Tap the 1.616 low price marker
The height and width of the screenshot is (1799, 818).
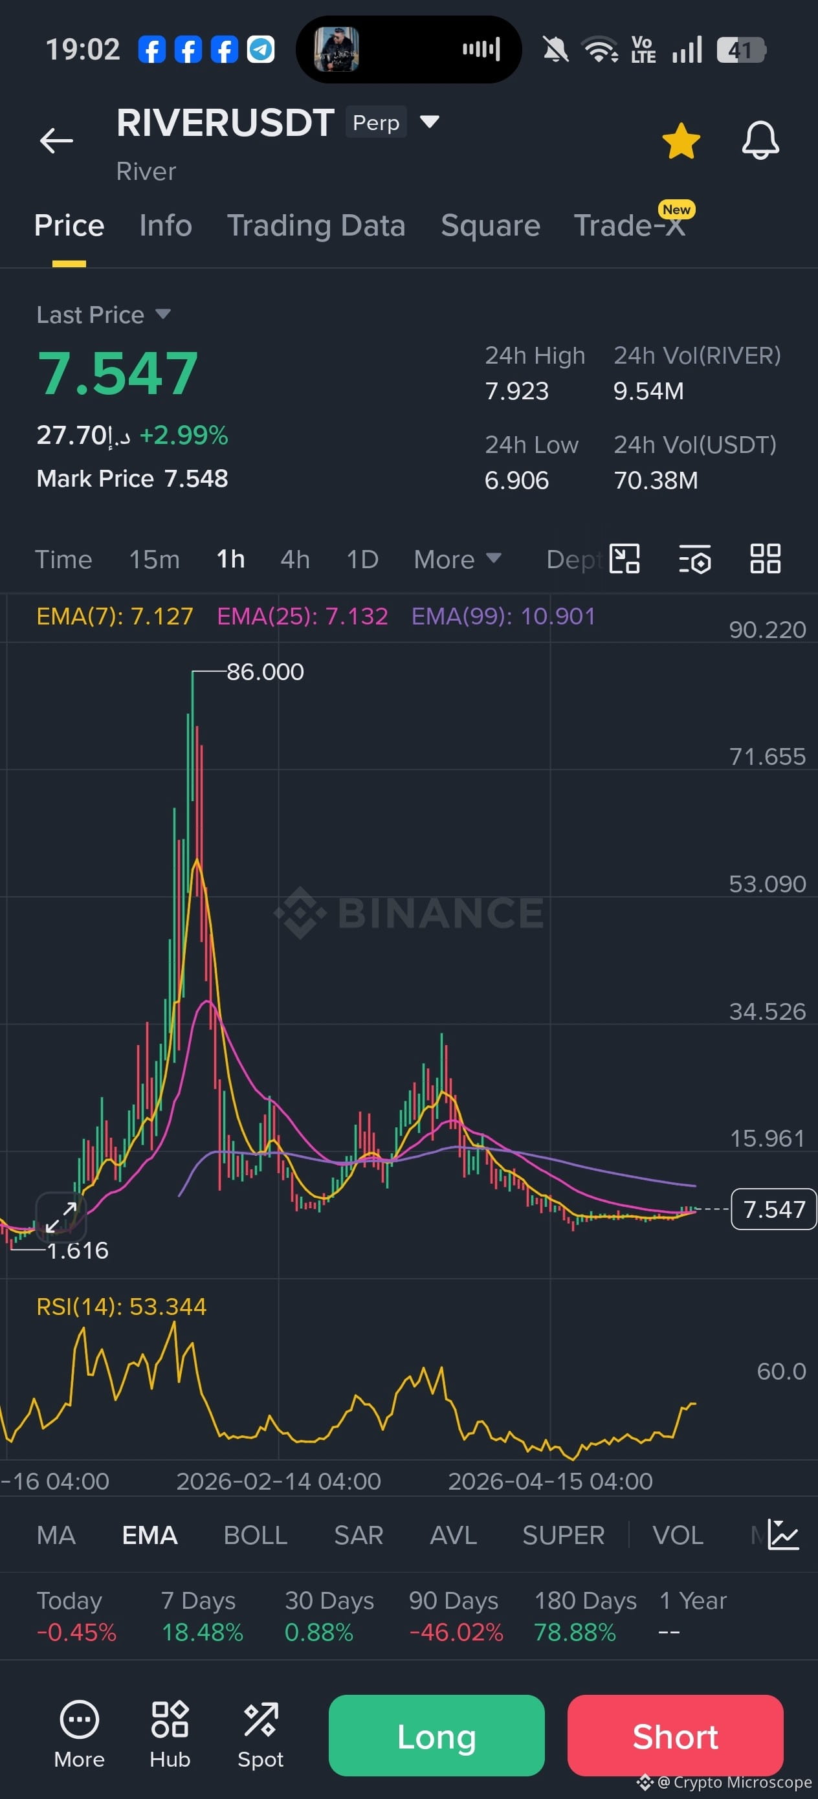click(x=78, y=1250)
